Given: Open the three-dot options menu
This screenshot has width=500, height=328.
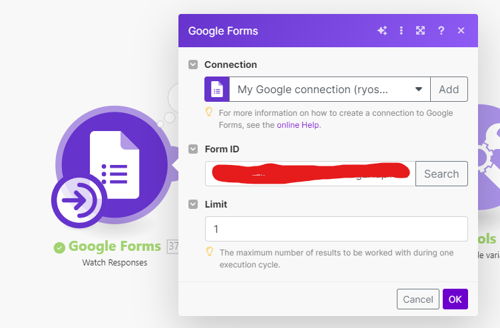Looking at the screenshot, I should [401, 31].
